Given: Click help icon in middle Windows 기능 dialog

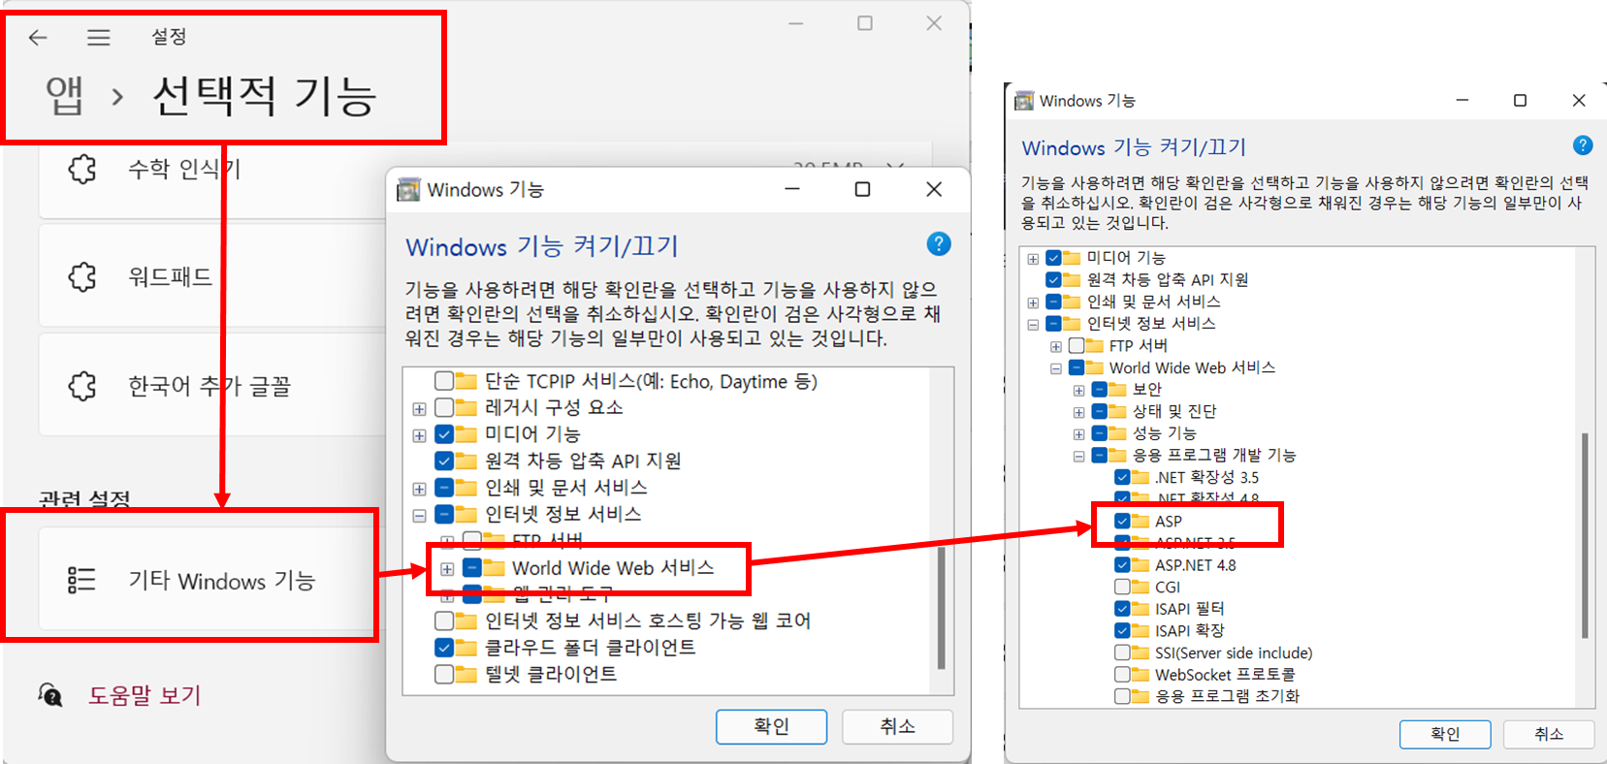Looking at the screenshot, I should click(938, 244).
